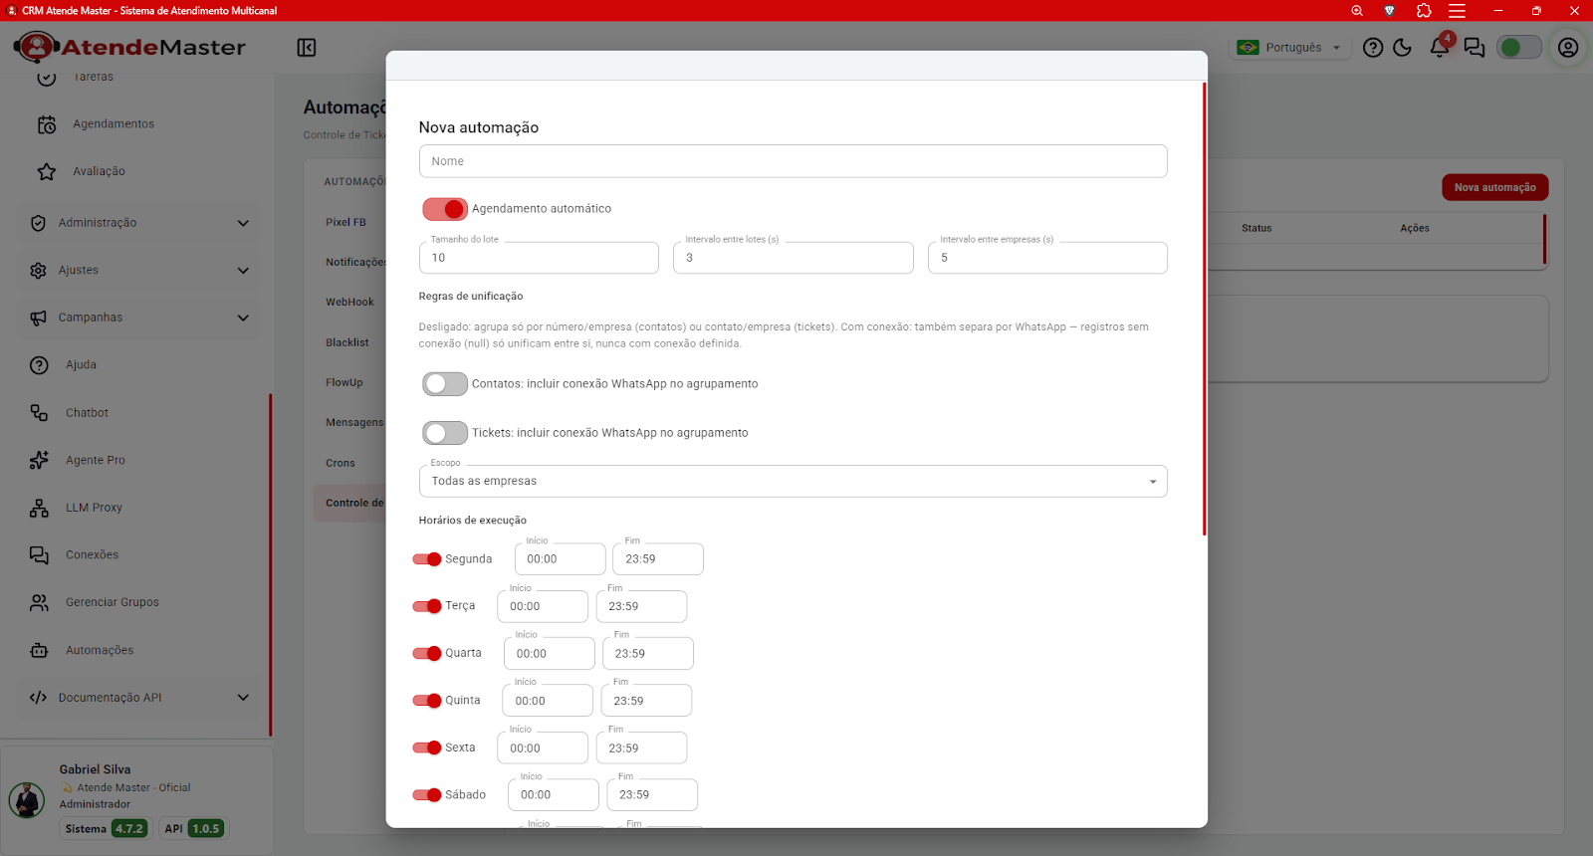This screenshot has height=856, width=1593.
Task: Enable Contatos WhatsApp connection grouping toggle
Action: coord(445,384)
